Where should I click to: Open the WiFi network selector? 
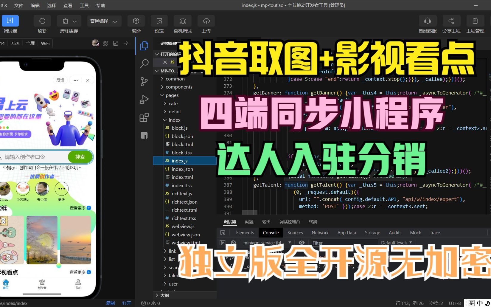pyautogui.click(x=45, y=43)
